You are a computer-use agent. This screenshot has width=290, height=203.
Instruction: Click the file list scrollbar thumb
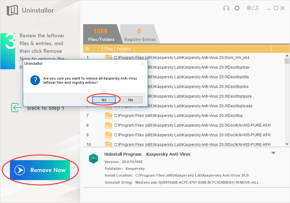[x=287, y=61]
